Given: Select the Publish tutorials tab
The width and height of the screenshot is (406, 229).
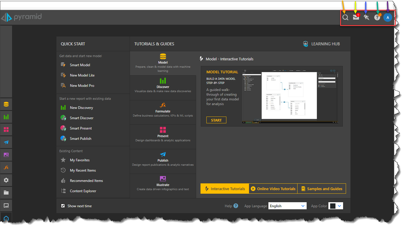Looking at the screenshot, I should coord(163,161).
